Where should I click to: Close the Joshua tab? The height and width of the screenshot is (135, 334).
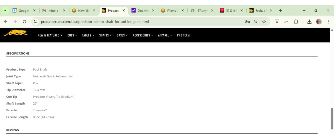tap(271, 11)
